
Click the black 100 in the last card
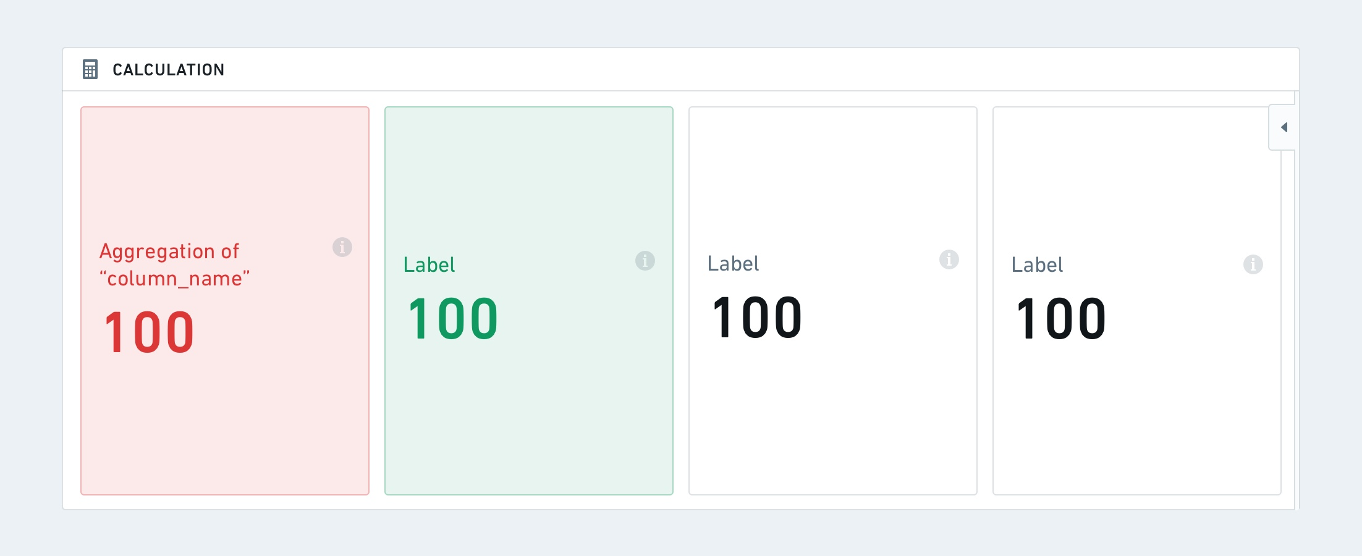tap(1061, 319)
